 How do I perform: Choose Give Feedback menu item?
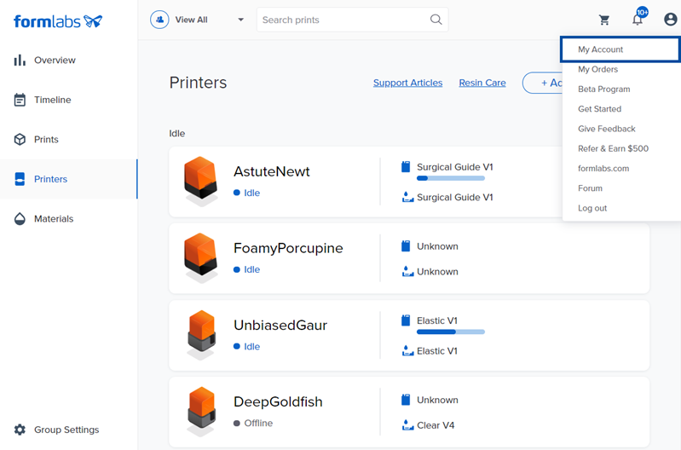click(606, 129)
